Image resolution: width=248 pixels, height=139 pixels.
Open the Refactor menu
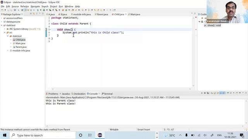tap(24, 6)
